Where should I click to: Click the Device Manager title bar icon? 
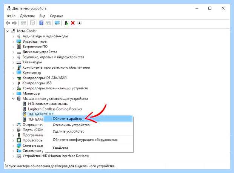coord(9,8)
